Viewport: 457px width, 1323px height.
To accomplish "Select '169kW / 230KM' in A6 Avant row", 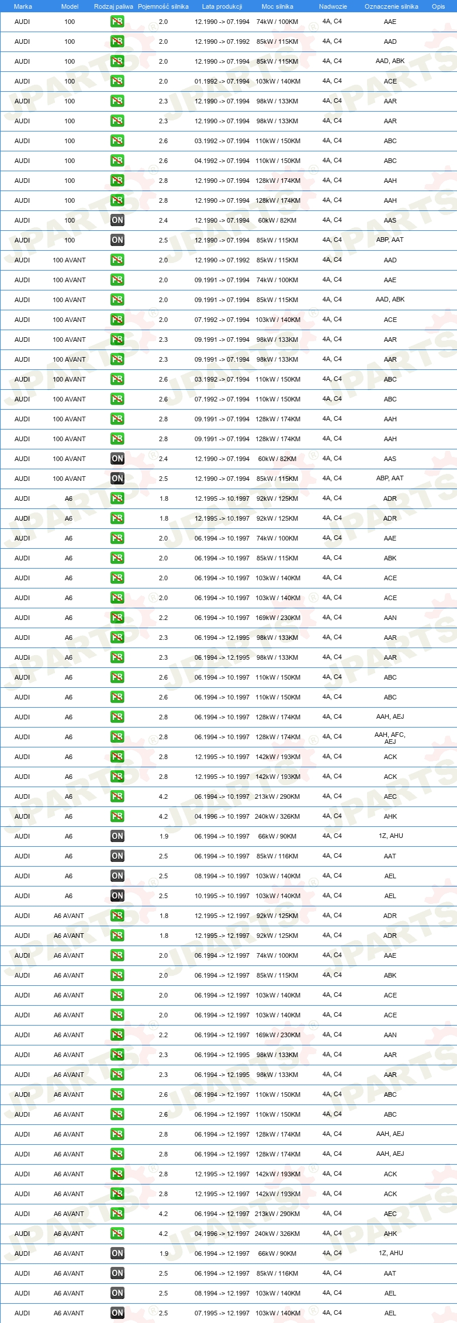I will coord(278,1035).
